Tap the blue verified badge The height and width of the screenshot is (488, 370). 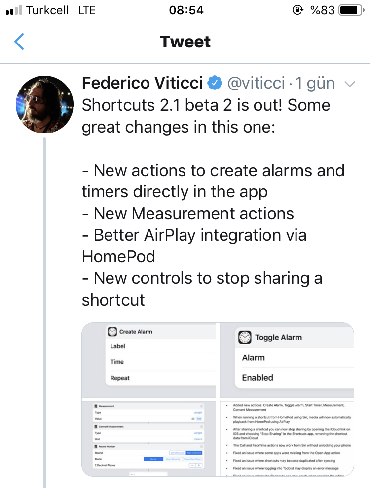pos(215,83)
